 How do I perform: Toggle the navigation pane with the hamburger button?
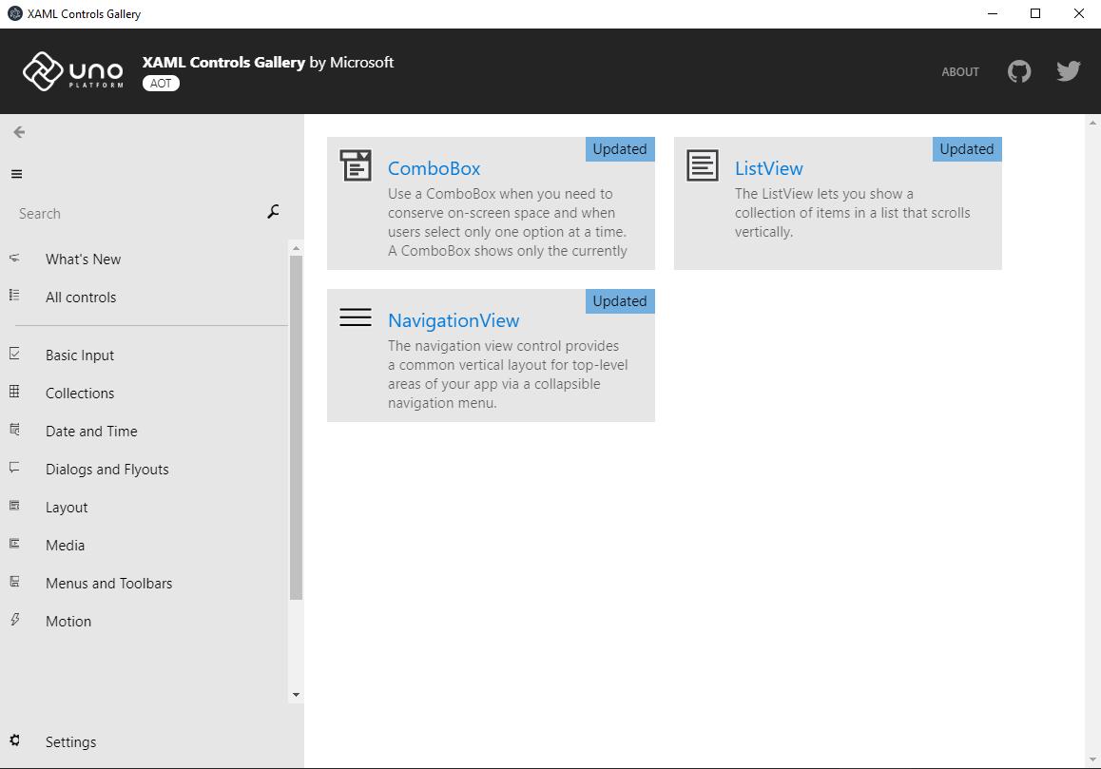click(x=16, y=173)
